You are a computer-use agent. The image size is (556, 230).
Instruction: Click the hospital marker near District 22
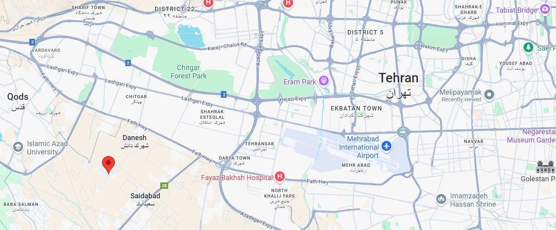click(x=208, y=3)
